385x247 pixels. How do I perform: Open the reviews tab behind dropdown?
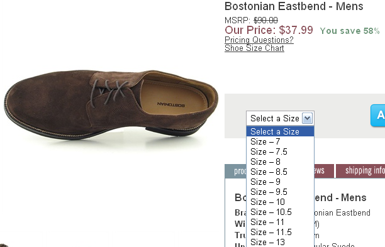[x=324, y=171]
